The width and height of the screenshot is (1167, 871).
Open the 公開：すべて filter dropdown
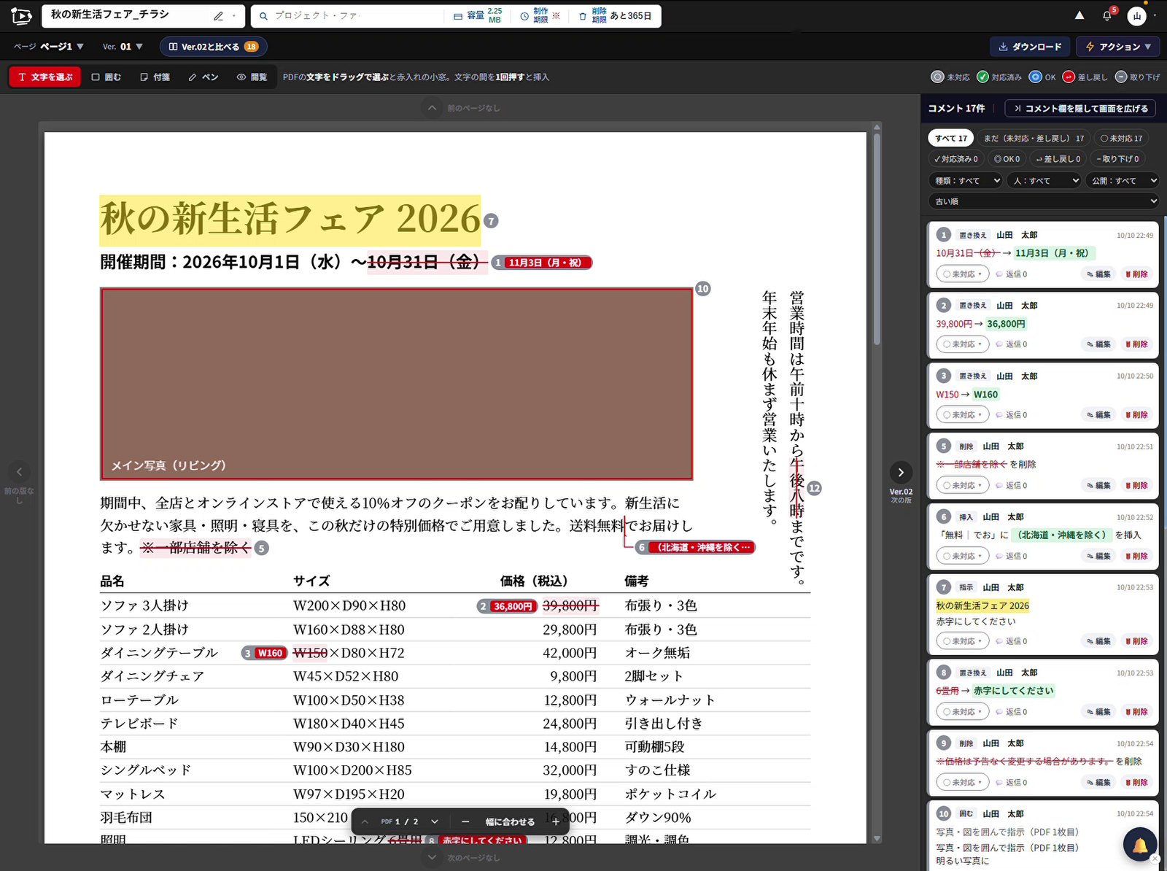pyautogui.click(x=1122, y=180)
